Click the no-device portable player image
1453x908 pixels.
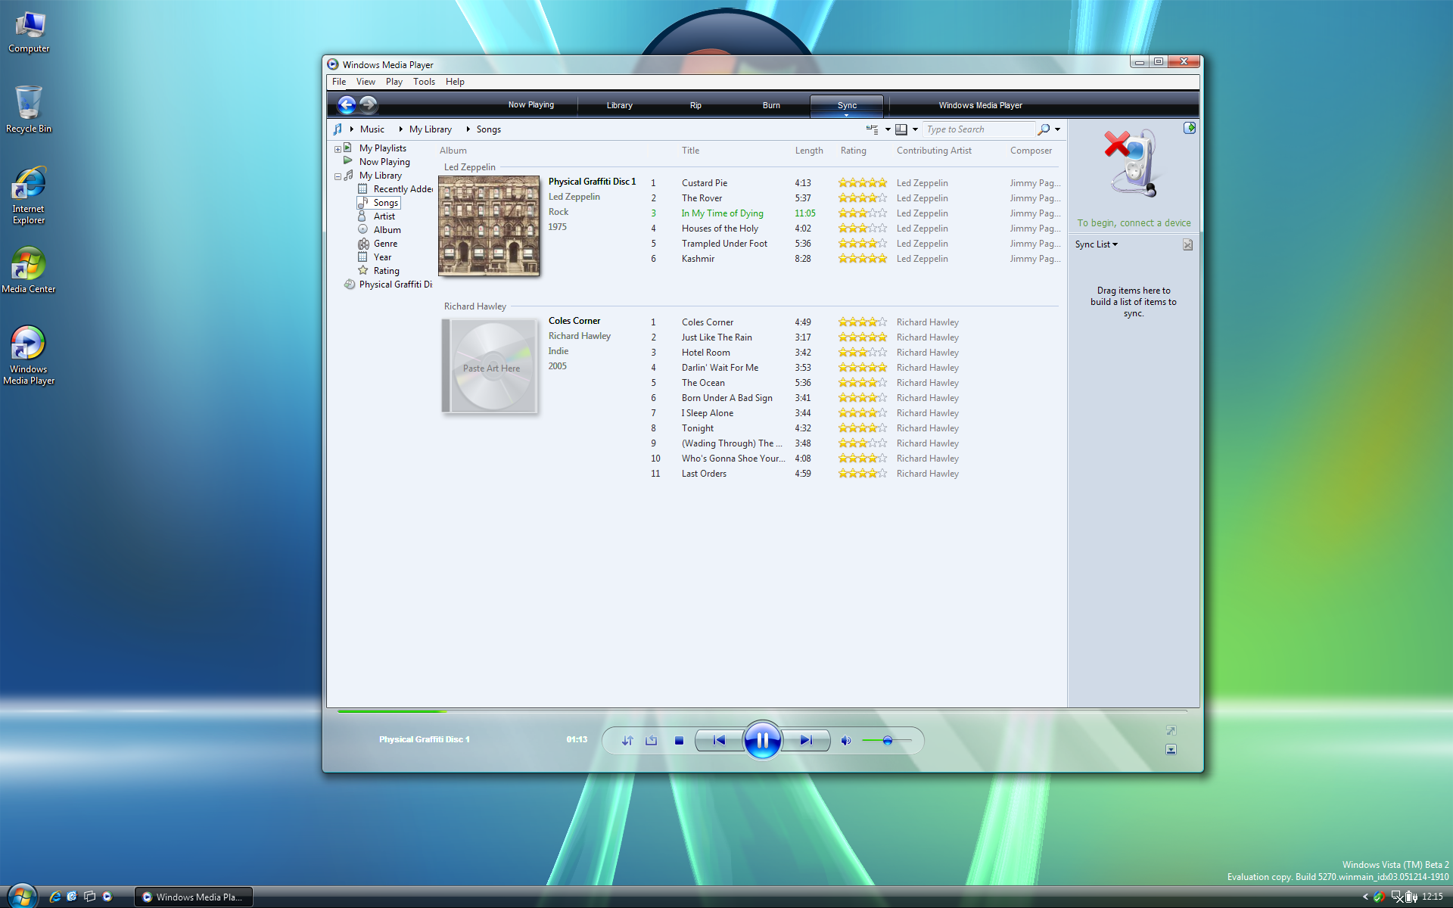click(x=1132, y=163)
